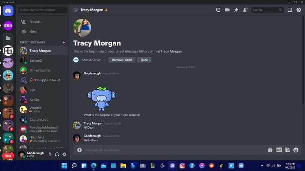Open pinned messages

click(x=236, y=10)
